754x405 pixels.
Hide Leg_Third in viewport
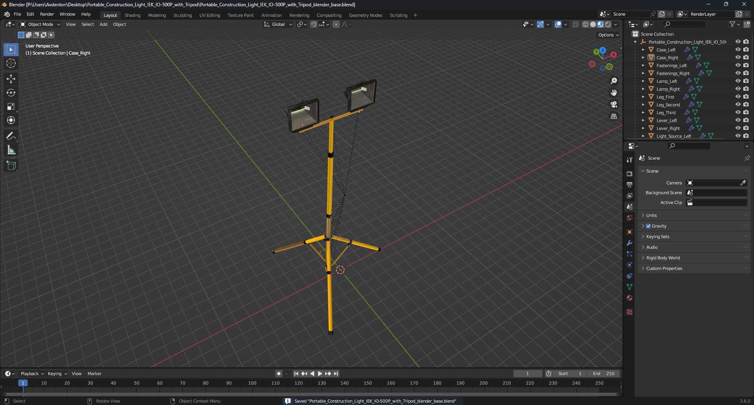click(738, 112)
